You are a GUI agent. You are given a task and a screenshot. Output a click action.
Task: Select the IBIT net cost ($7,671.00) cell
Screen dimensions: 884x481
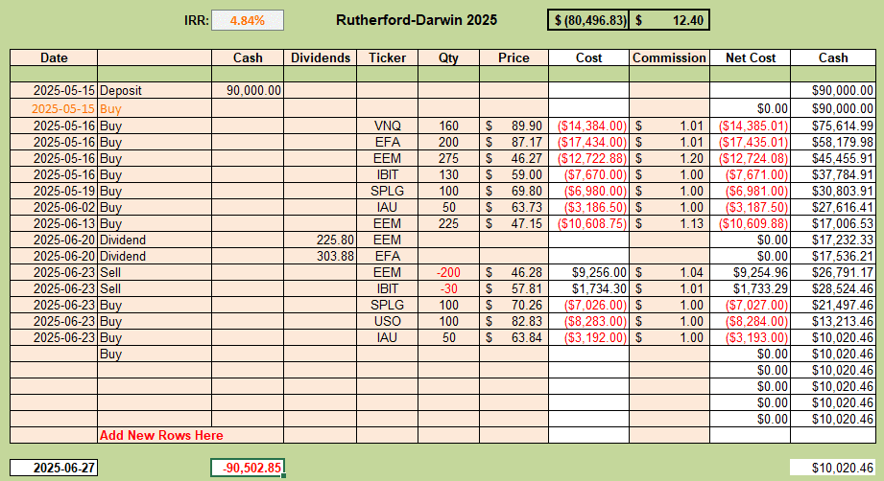751,175
